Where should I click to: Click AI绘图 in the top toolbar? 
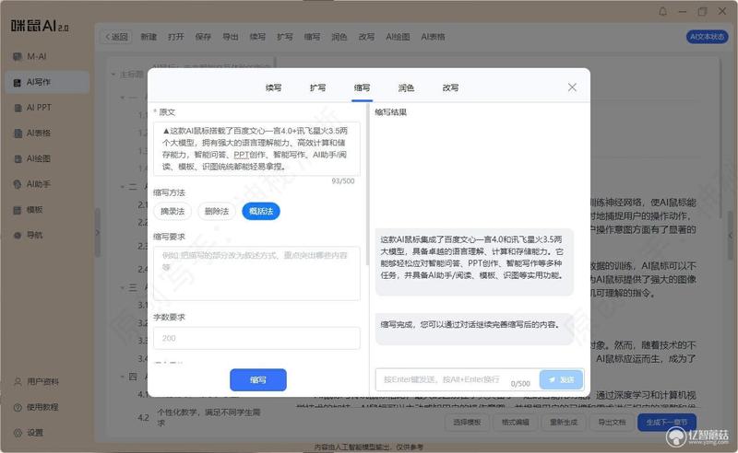(398, 37)
